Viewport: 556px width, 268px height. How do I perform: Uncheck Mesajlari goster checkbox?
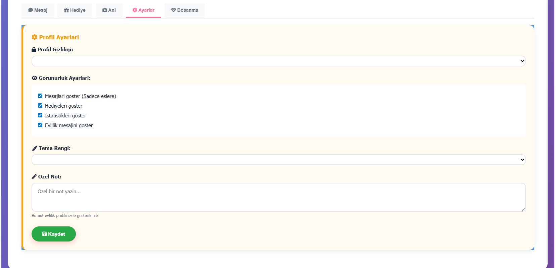point(40,96)
